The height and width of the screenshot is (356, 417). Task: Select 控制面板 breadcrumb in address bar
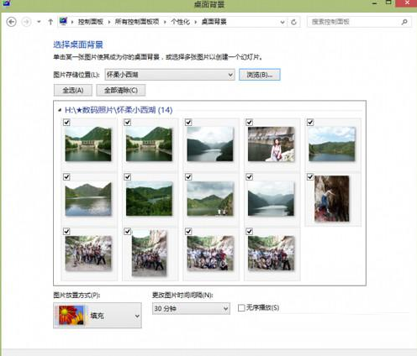point(91,22)
